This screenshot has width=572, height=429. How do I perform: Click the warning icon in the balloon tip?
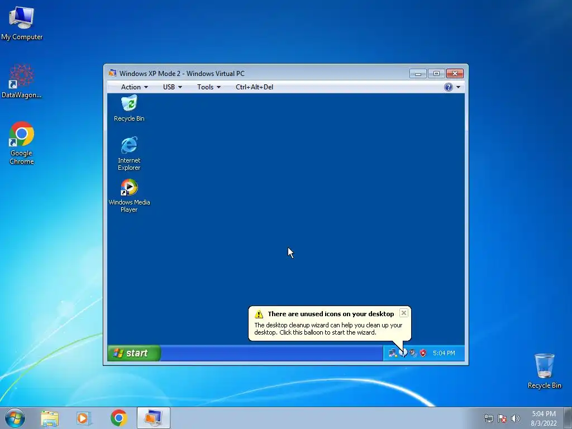coord(259,314)
